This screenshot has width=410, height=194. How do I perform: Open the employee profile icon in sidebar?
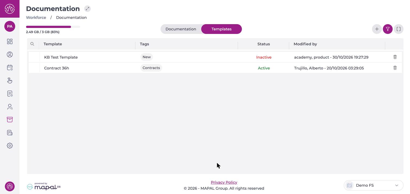(x=10, y=55)
